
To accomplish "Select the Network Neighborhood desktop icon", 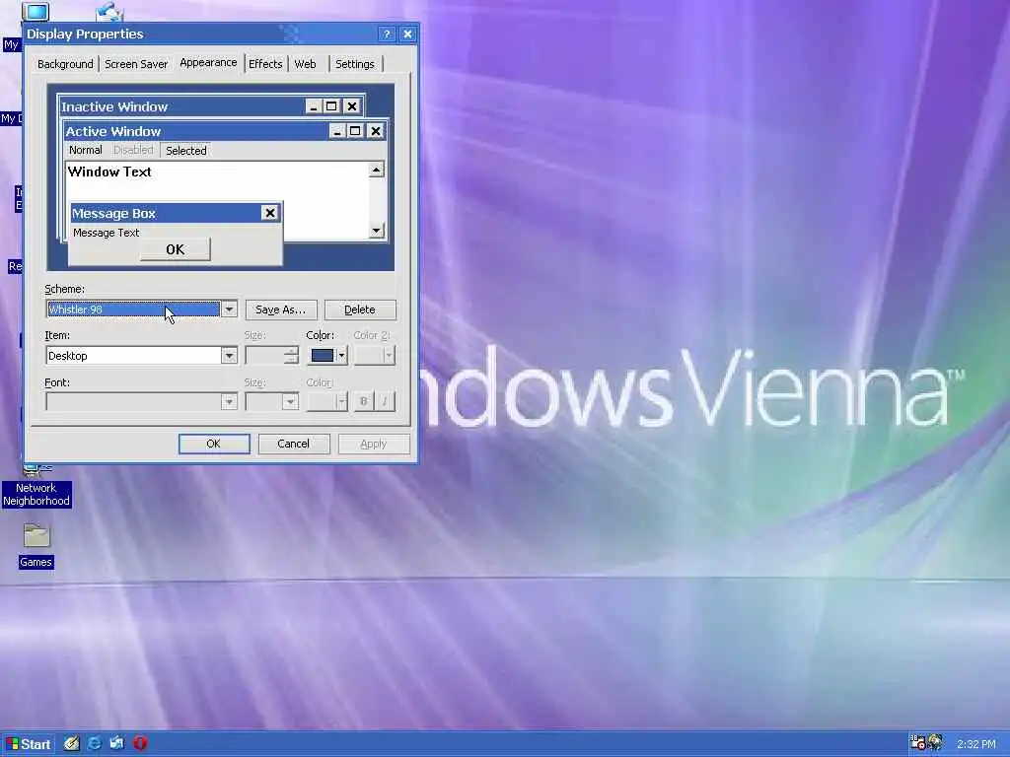I will coord(36,486).
